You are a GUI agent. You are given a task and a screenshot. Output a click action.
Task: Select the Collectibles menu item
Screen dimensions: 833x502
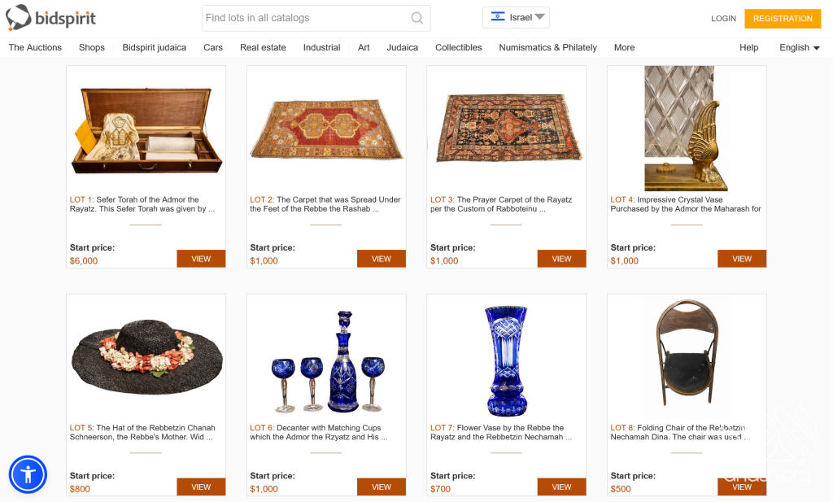point(458,47)
